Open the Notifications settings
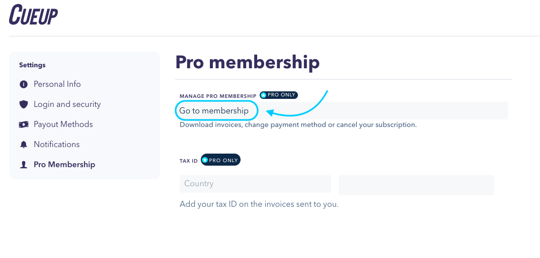The width and height of the screenshot is (540, 258). coord(56,145)
